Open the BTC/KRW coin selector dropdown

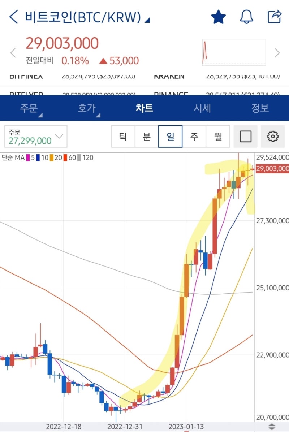point(83,16)
